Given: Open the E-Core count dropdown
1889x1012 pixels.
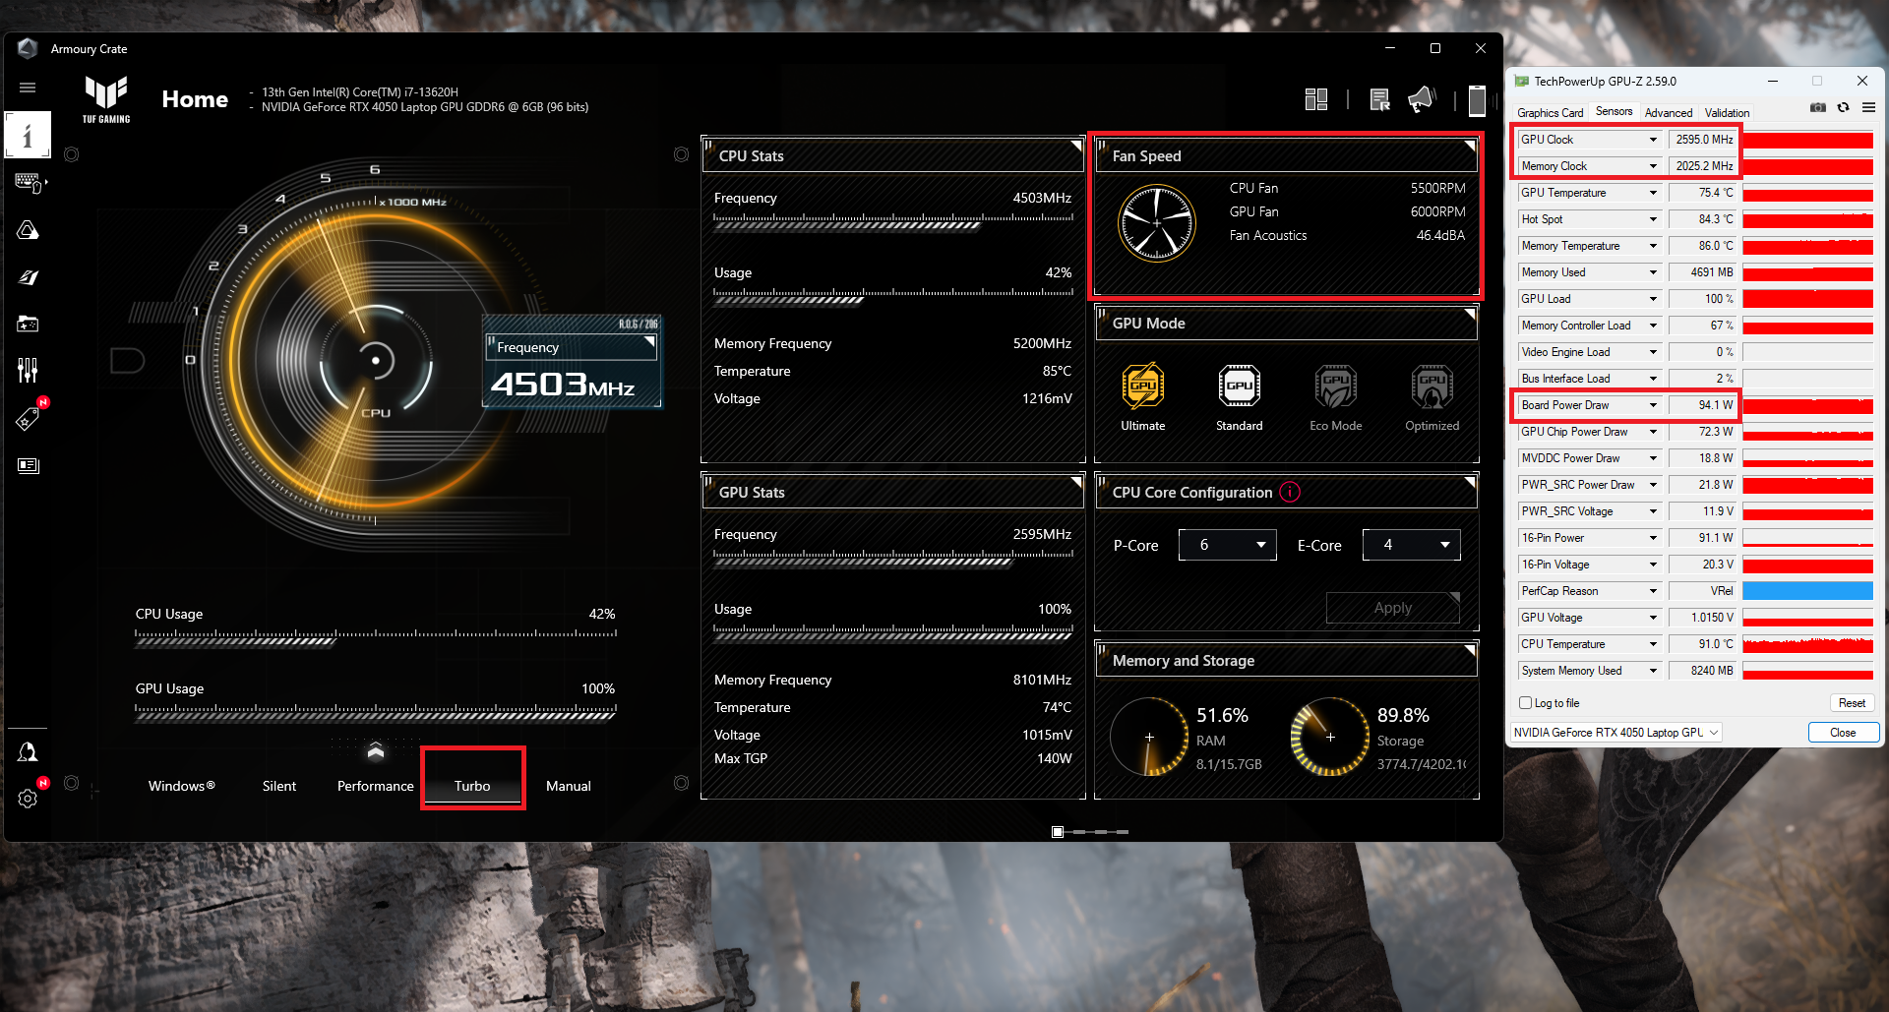Looking at the screenshot, I should 1412,545.
